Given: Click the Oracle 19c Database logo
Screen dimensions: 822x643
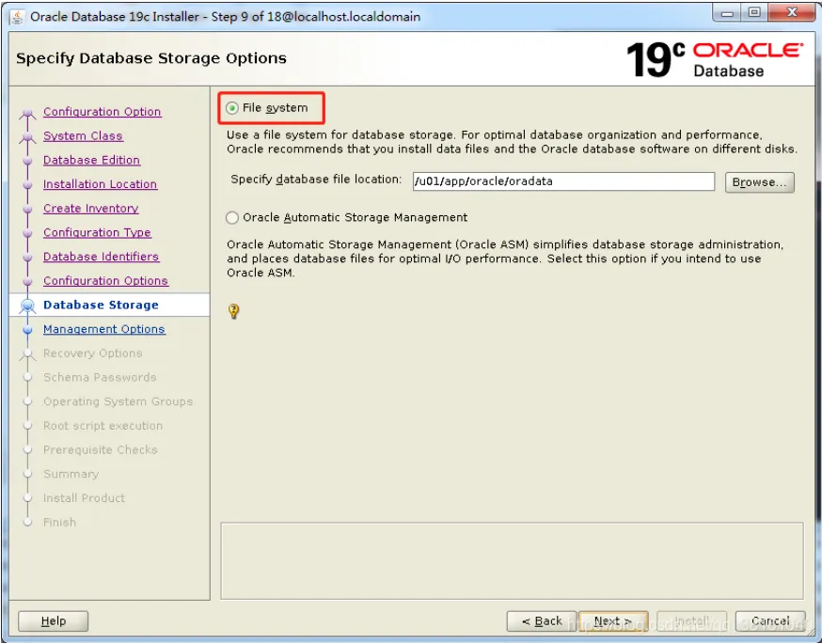Looking at the screenshot, I should (x=715, y=60).
